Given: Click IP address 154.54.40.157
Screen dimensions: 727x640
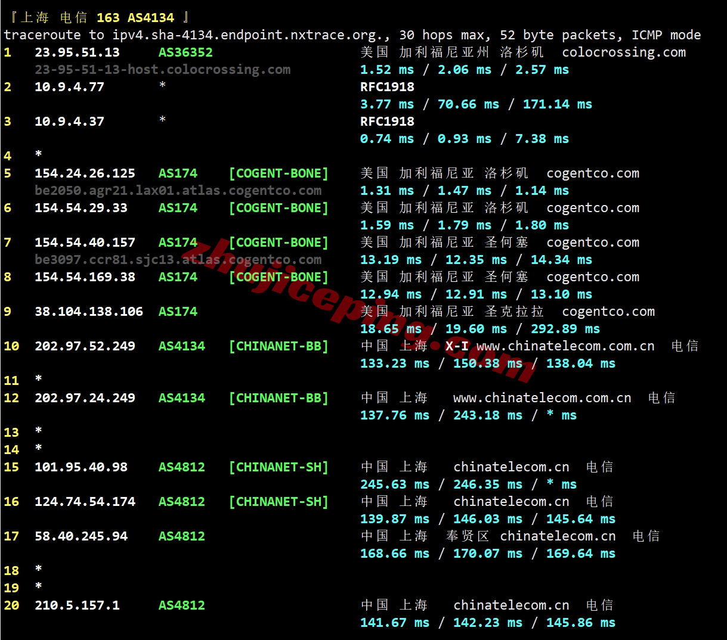Looking at the screenshot, I should tap(85, 243).
